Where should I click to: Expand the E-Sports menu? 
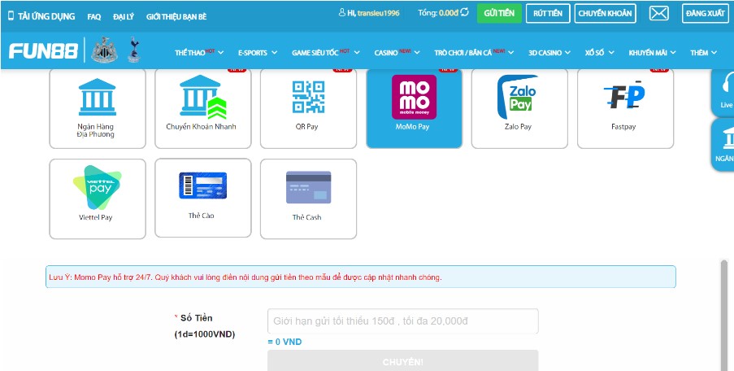(x=258, y=52)
